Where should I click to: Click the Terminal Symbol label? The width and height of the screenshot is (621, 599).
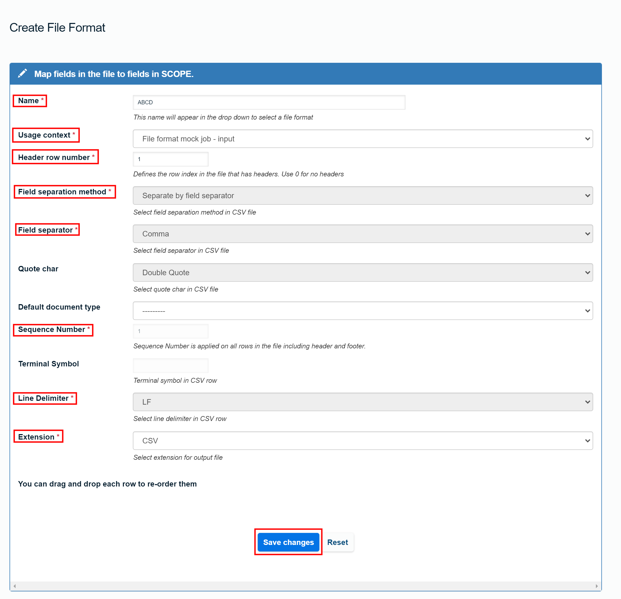pos(49,364)
